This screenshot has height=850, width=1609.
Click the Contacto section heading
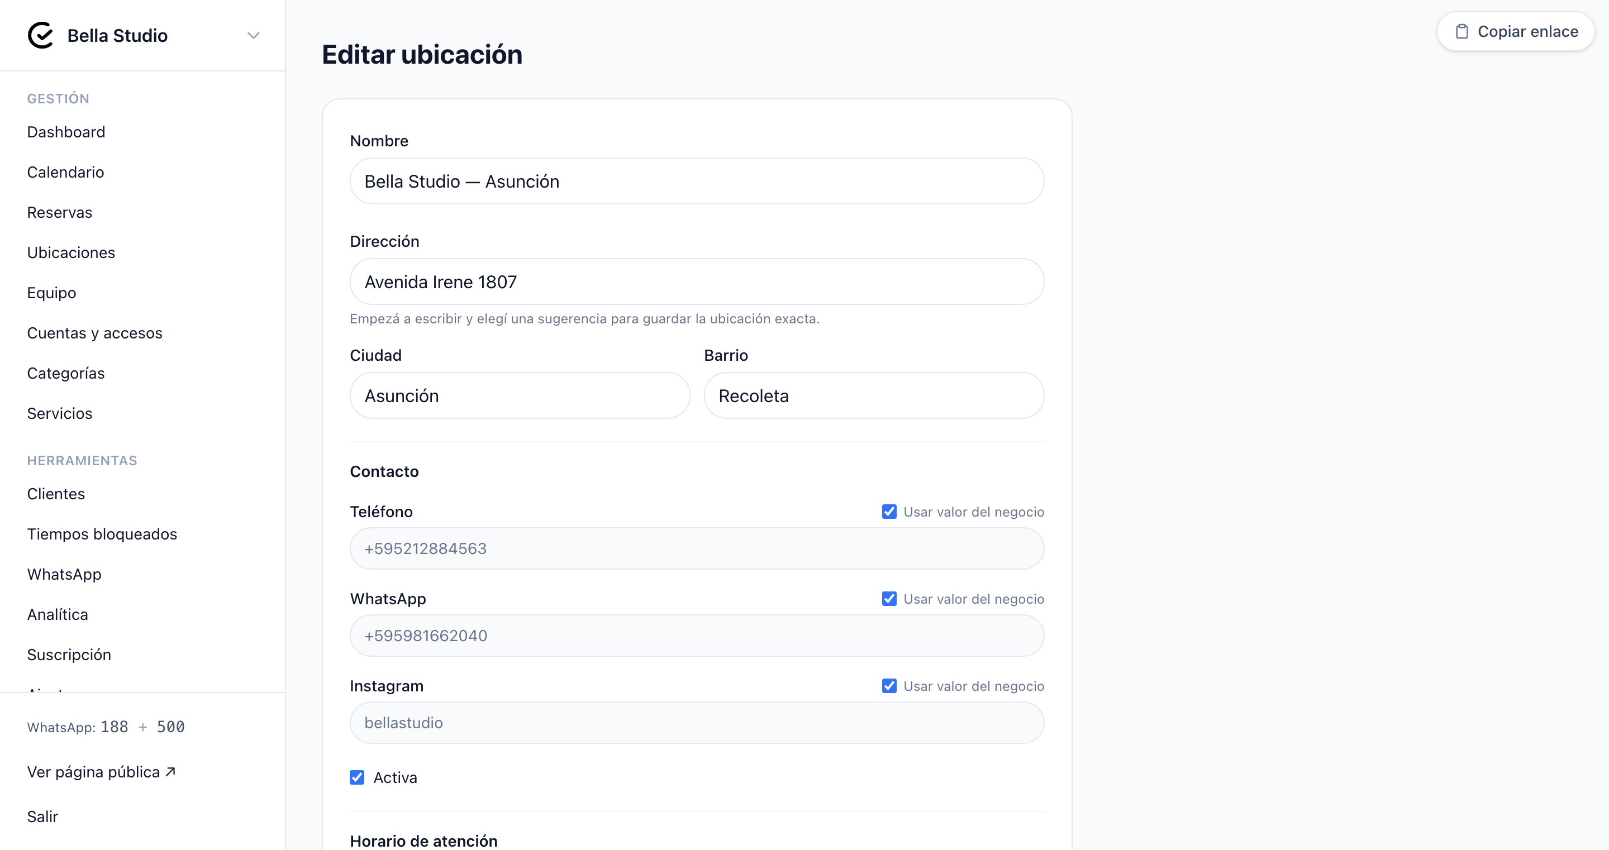[x=384, y=471]
